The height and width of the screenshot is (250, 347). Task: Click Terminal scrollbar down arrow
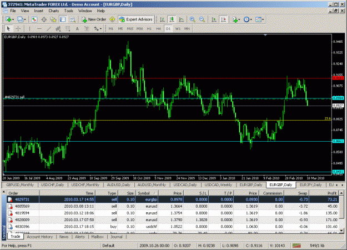(341, 231)
